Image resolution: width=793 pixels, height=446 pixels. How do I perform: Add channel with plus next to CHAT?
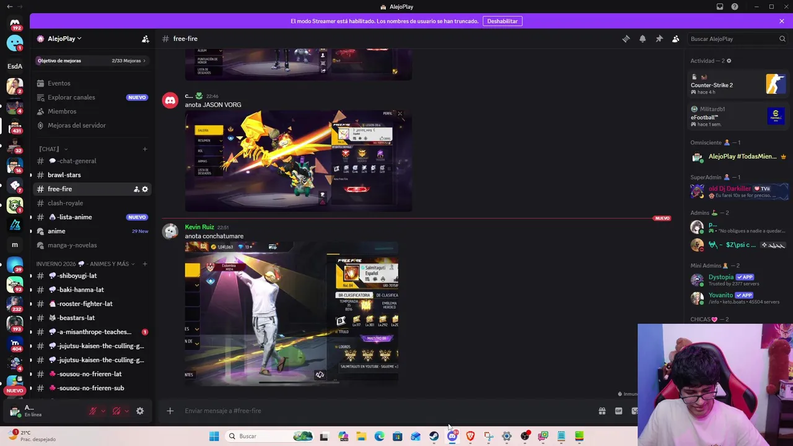(145, 149)
